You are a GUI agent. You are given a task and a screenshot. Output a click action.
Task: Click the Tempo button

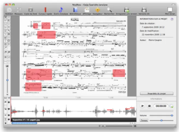click(144, 120)
